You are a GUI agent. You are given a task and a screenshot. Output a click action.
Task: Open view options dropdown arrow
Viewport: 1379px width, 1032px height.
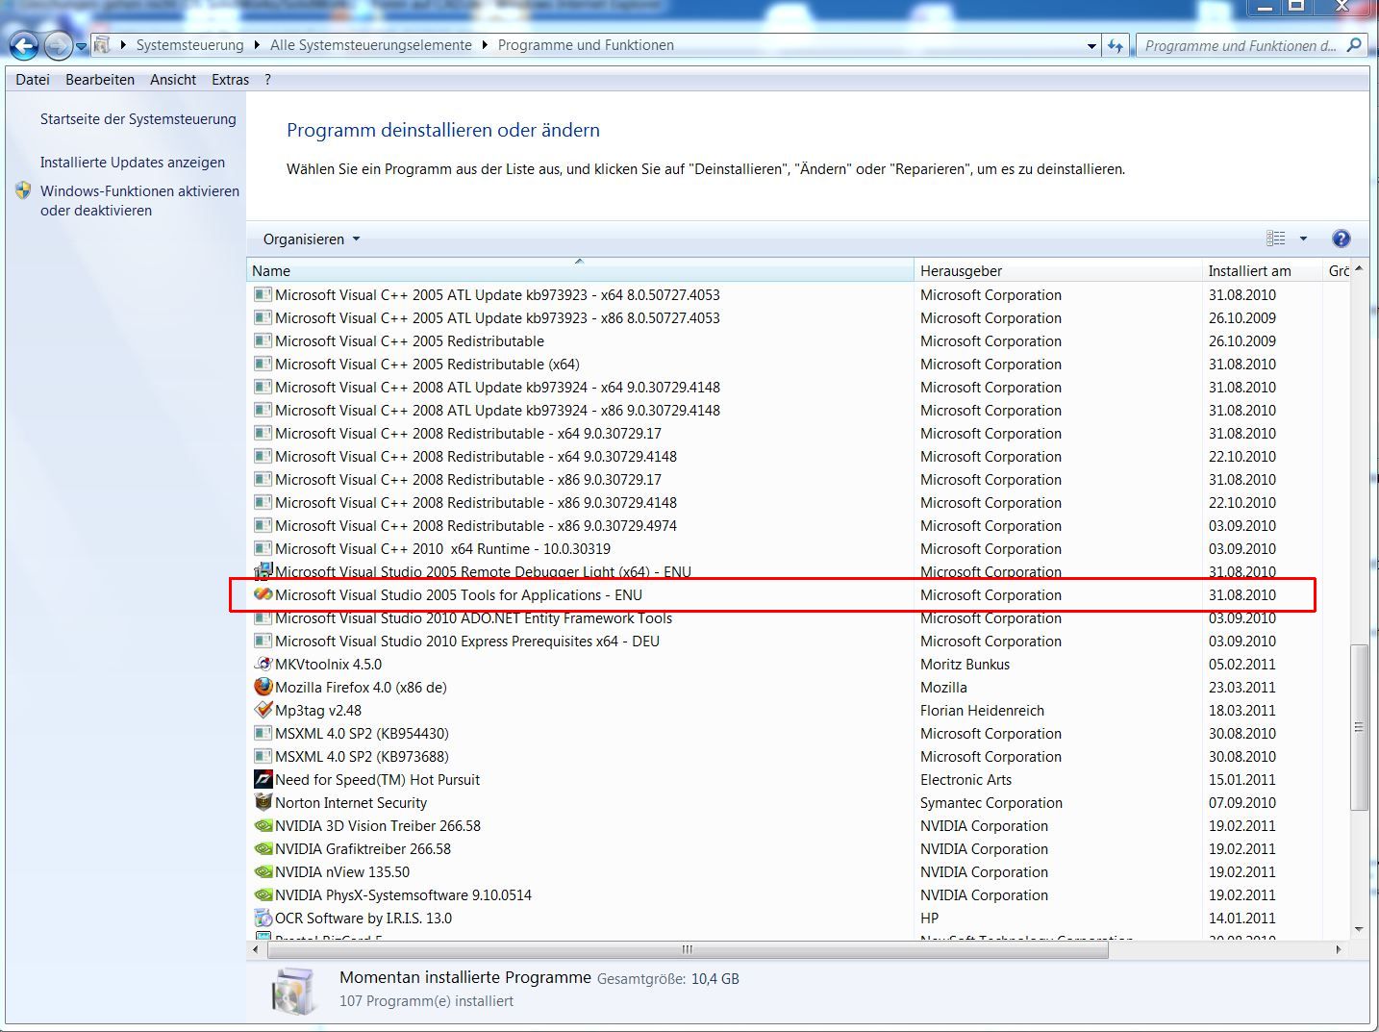point(1303,239)
